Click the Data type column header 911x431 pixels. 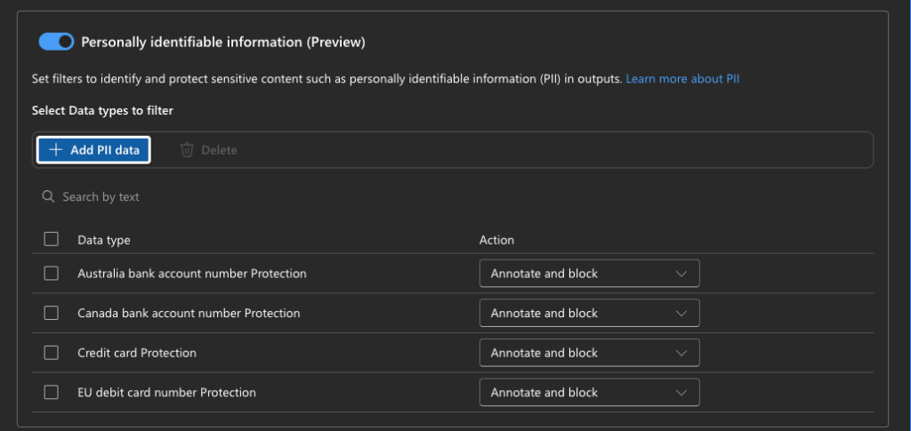pyautogui.click(x=104, y=240)
